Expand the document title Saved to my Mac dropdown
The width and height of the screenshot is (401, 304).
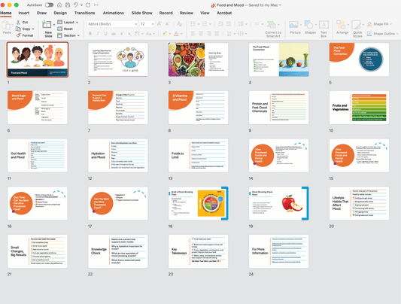[x=280, y=5]
